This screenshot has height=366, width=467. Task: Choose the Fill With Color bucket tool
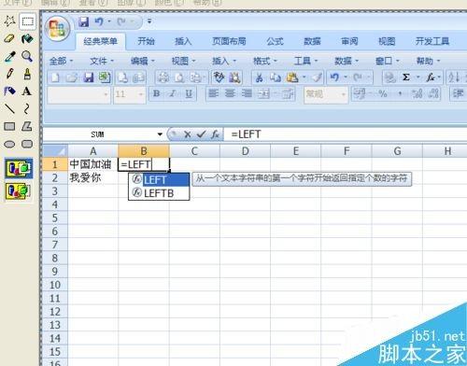tap(27, 39)
